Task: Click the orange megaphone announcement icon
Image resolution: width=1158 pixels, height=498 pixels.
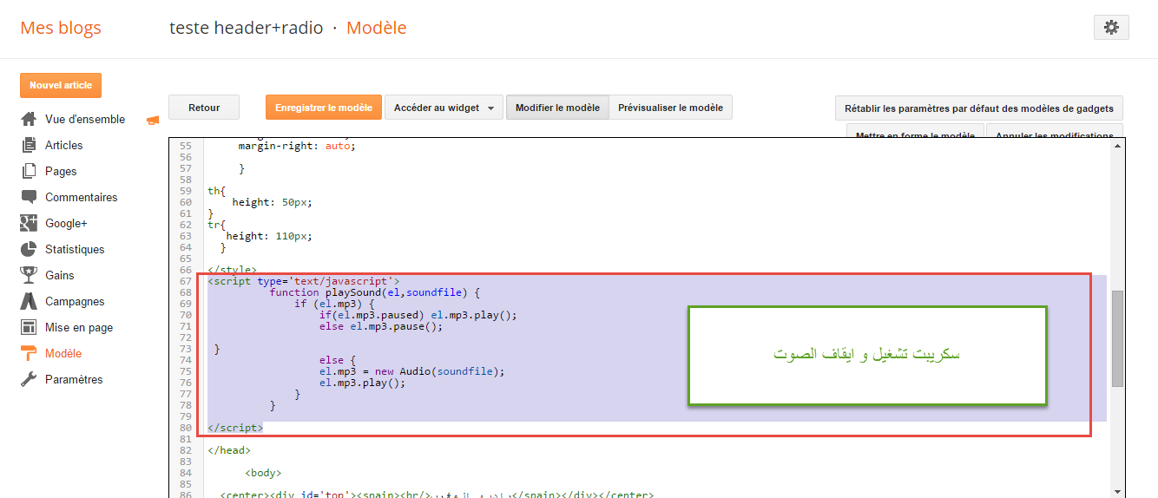Action: 153,120
